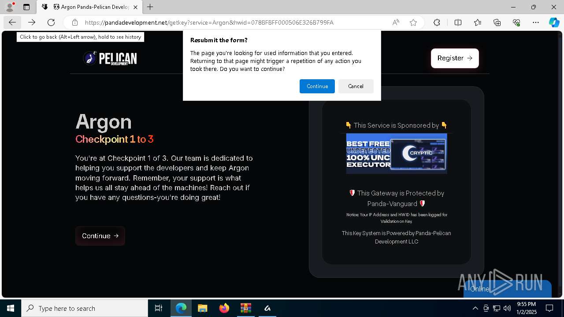Open the Extensions puzzle icon

click(x=437, y=22)
